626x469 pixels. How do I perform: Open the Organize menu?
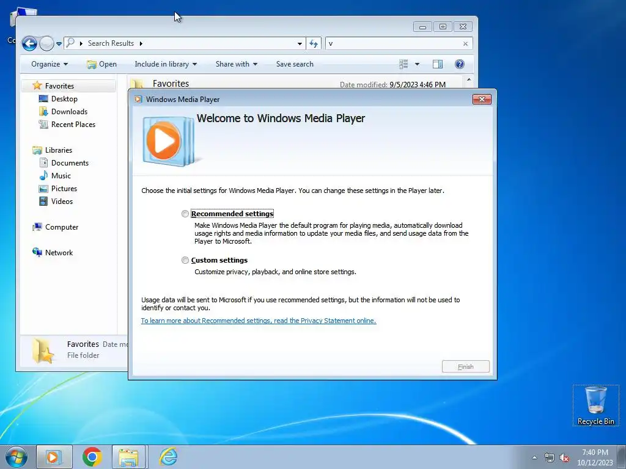(x=50, y=64)
